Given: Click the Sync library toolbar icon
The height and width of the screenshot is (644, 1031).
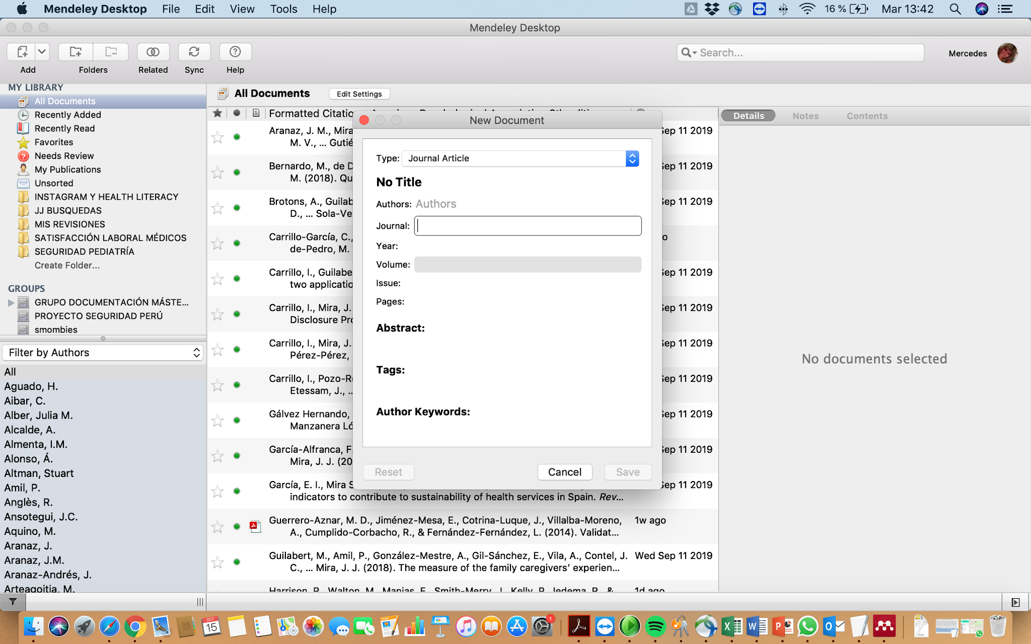Looking at the screenshot, I should [194, 52].
